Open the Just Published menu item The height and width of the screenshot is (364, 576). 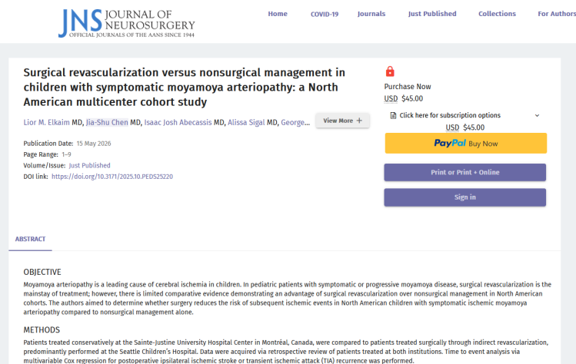pos(432,14)
